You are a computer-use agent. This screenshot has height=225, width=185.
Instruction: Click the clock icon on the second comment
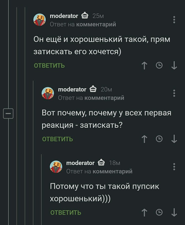159,139
